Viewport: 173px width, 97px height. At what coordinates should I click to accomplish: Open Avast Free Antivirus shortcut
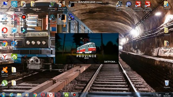pyautogui.click(x=5, y=72)
